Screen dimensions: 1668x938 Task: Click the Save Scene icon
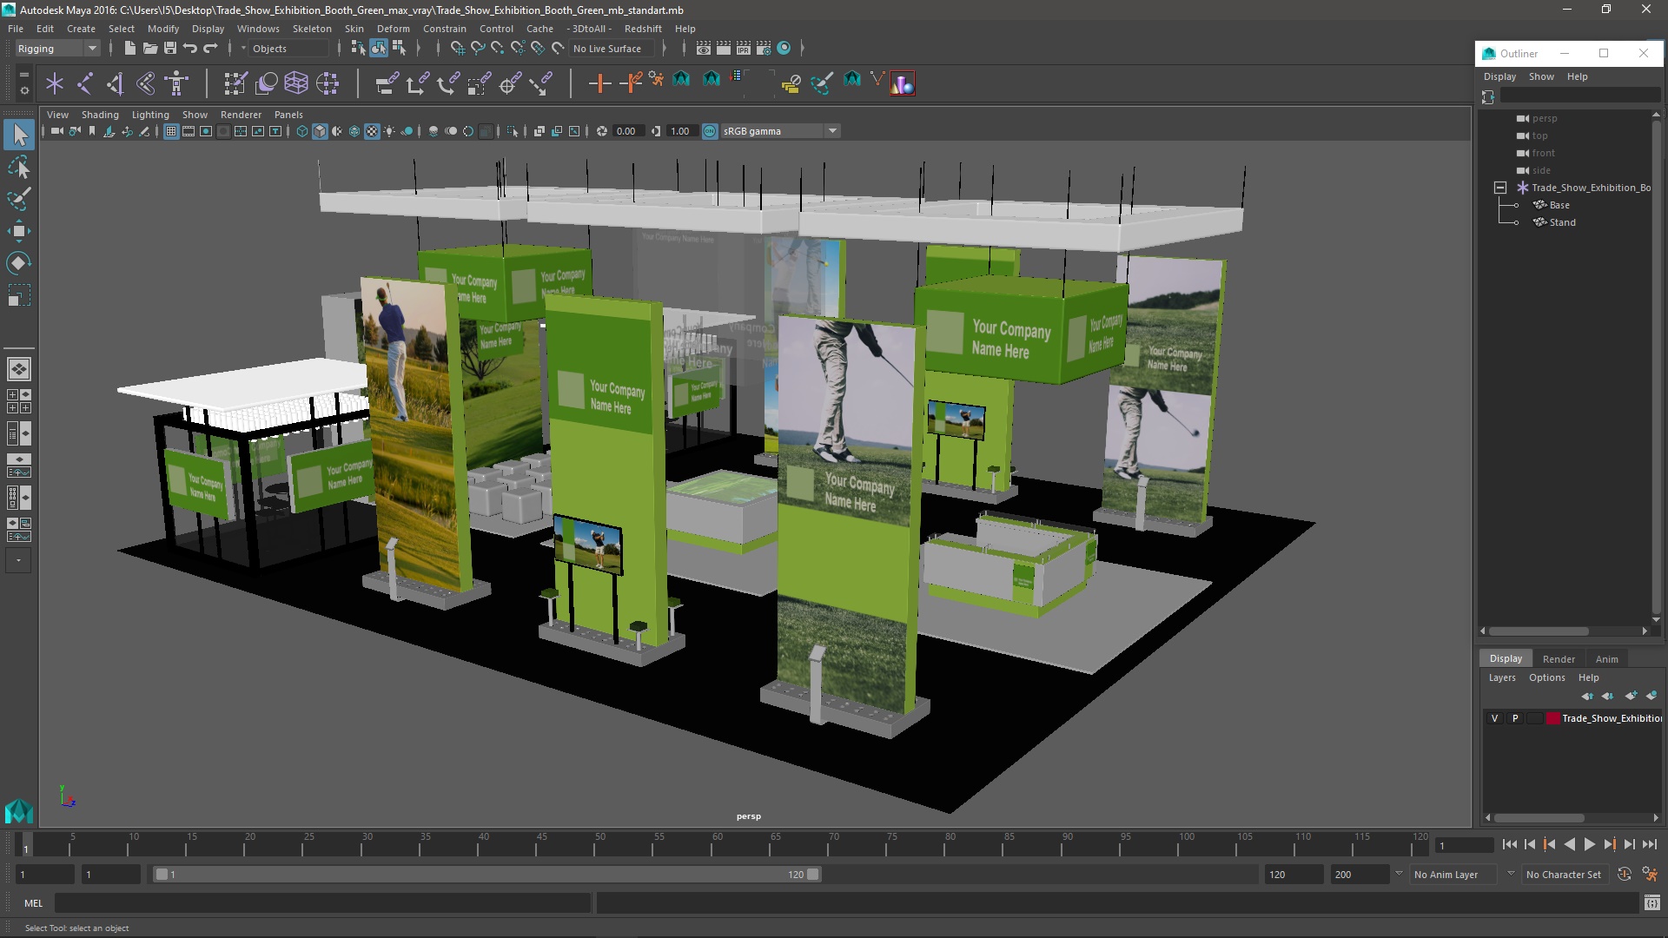(x=170, y=49)
